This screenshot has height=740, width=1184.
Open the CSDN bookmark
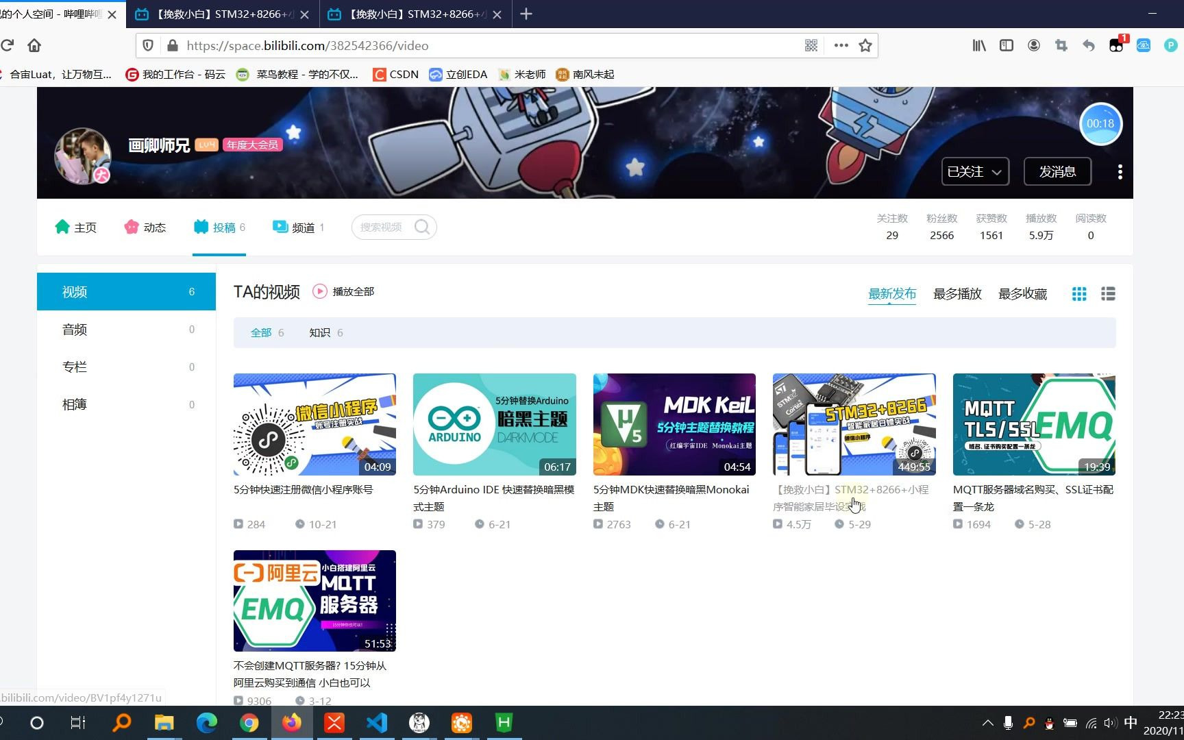point(395,74)
